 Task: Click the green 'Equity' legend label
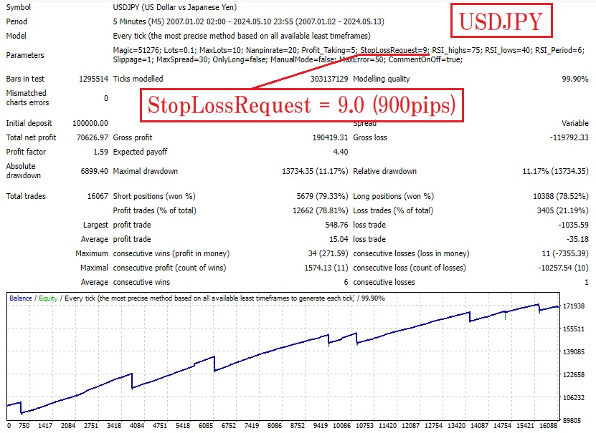(48, 298)
